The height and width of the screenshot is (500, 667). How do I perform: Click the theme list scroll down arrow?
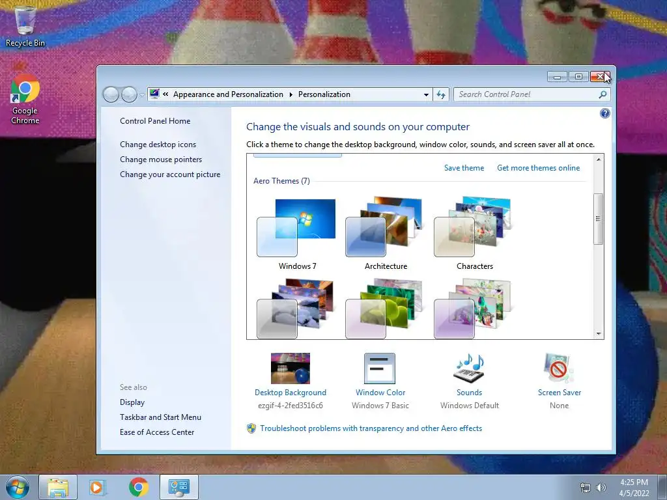599,334
